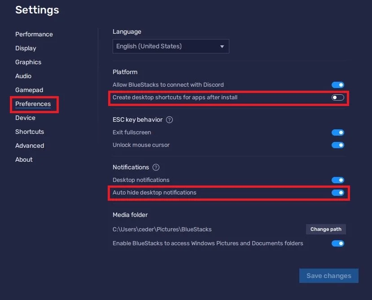
Task: Click the ESC key behavior help icon
Action: click(x=169, y=120)
